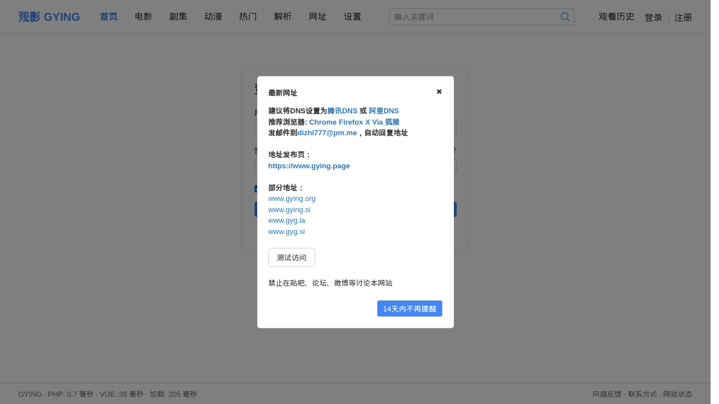Open the 腾讯DNS link

click(x=342, y=111)
